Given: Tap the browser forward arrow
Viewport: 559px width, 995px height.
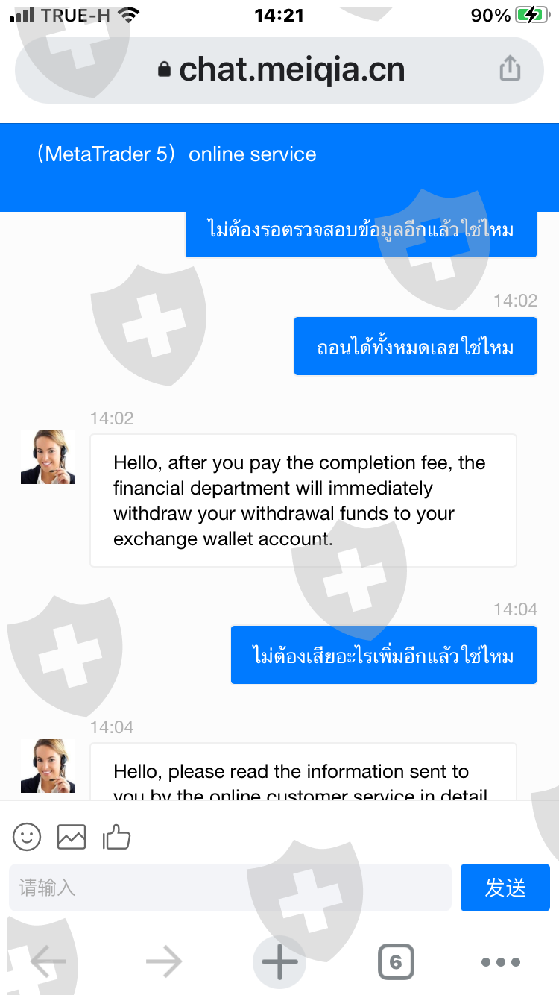Looking at the screenshot, I should pyautogui.click(x=164, y=962).
